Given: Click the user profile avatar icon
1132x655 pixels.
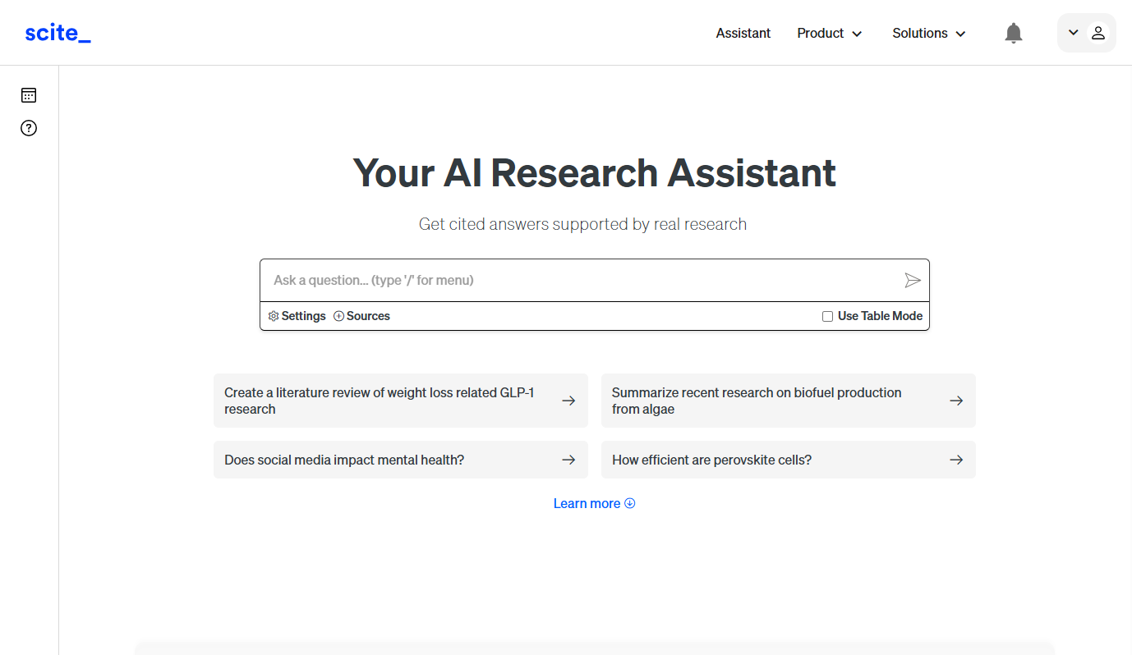Looking at the screenshot, I should click(x=1098, y=33).
